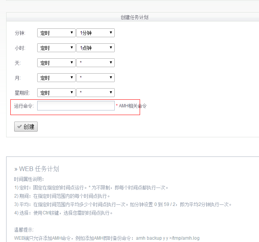Open the 分钟 mode dropdown showing 定时
This screenshot has height=242, width=259.
pyautogui.click(x=56, y=33)
